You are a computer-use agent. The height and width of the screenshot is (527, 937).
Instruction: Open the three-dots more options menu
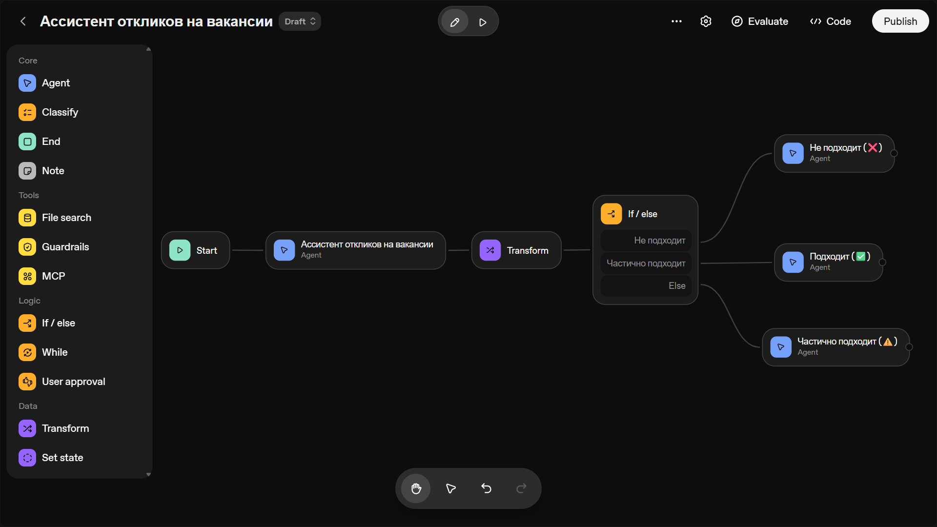click(676, 21)
